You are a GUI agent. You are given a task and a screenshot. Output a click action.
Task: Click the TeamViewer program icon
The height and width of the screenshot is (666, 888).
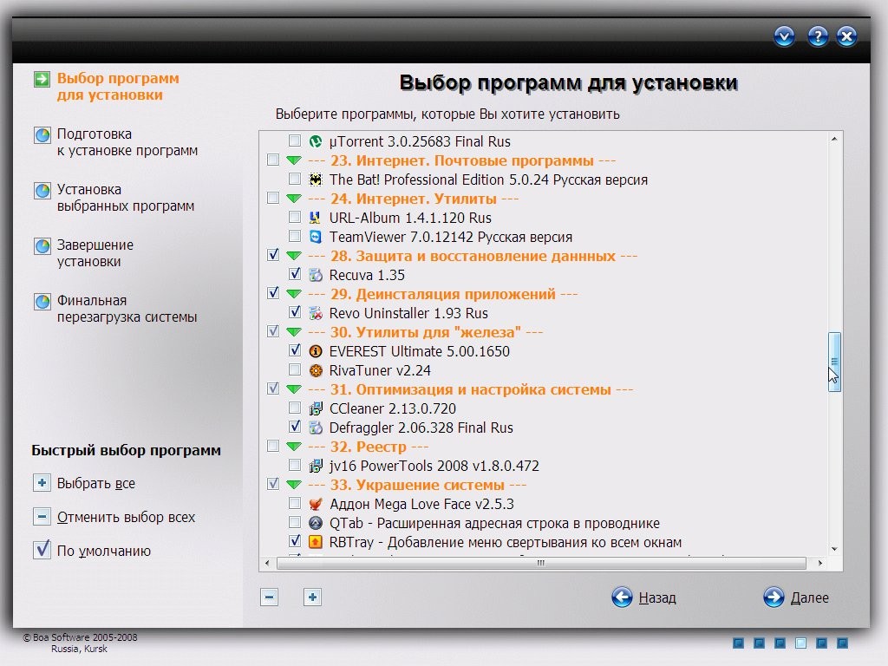[316, 237]
